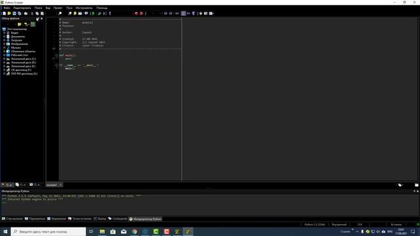Viewport: 420px width, 236px height.
Task: Expand the Видео folder node
Action: tap(5, 33)
